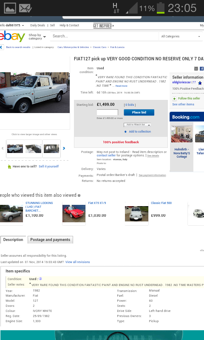This screenshot has height=340, width=204.
Task: Open the Add to Watch list dropdown
Action: click(x=137, y=125)
